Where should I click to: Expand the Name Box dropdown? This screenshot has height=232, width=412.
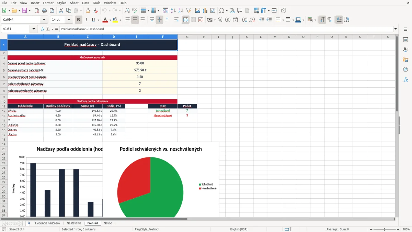[34, 29]
